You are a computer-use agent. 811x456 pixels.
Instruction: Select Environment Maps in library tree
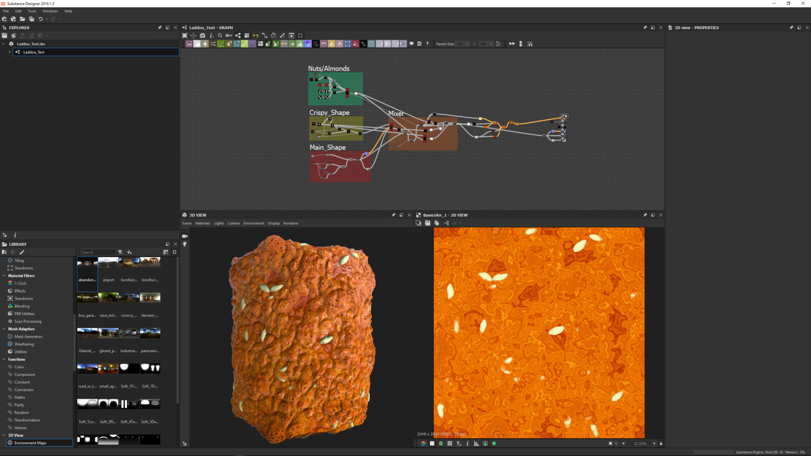click(x=40, y=443)
